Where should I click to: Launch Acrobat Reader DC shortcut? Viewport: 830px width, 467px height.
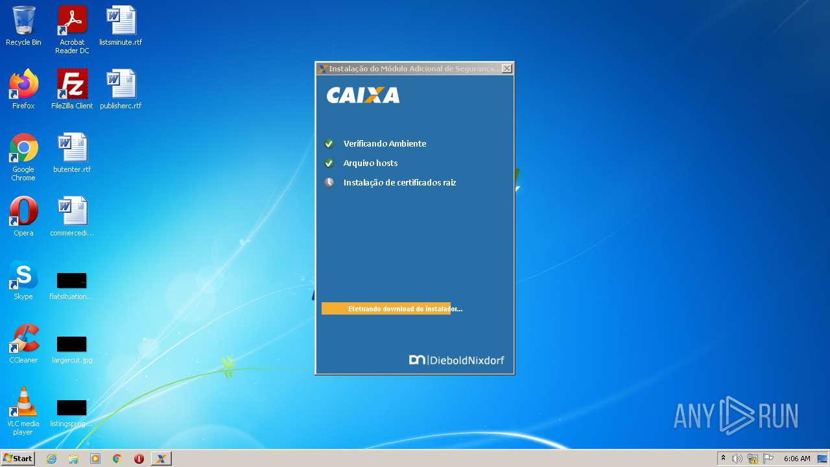click(72, 30)
